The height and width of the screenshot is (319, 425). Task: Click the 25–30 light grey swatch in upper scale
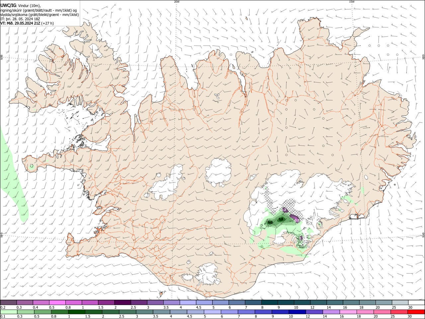tap(400, 302)
